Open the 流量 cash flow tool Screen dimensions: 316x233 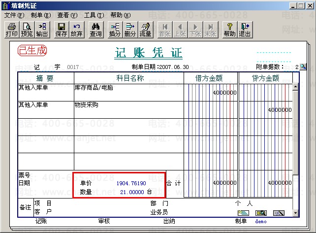point(146,30)
